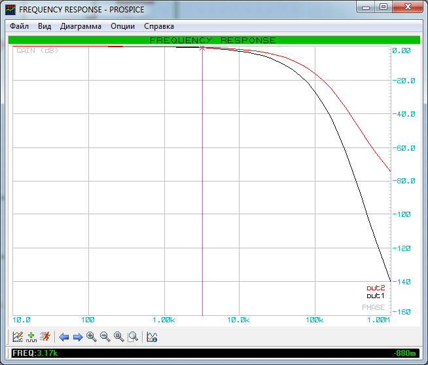Screen dimensions: 428x365
Task: Select the out2 trace label
Action: (x=376, y=288)
